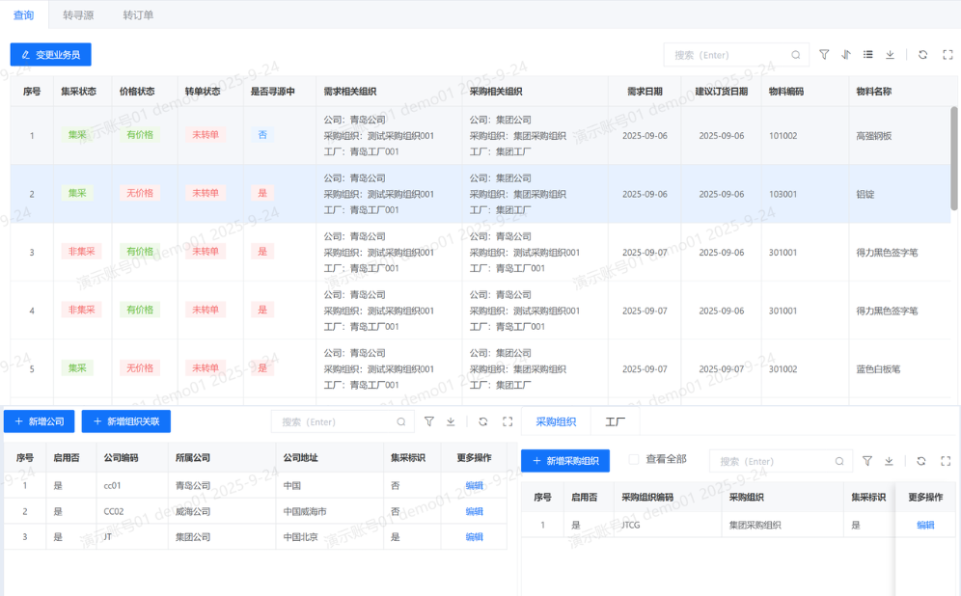This screenshot has height=596, width=961.
Task: Click the 新增公司 button
Action: click(x=39, y=420)
